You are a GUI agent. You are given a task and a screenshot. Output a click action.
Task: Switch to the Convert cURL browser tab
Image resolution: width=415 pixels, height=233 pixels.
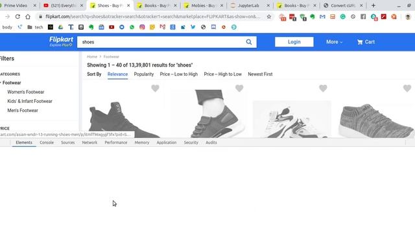[x=343, y=6]
